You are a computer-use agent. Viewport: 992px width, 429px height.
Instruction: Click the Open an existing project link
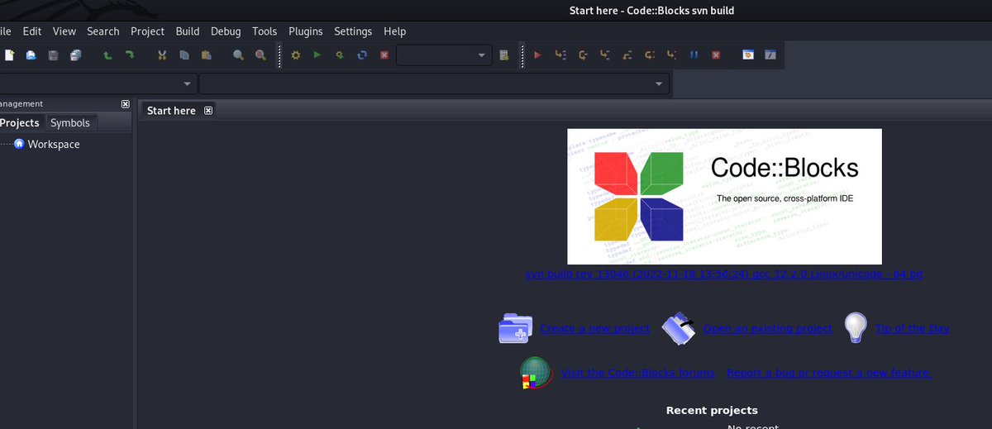[x=768, y=328]
